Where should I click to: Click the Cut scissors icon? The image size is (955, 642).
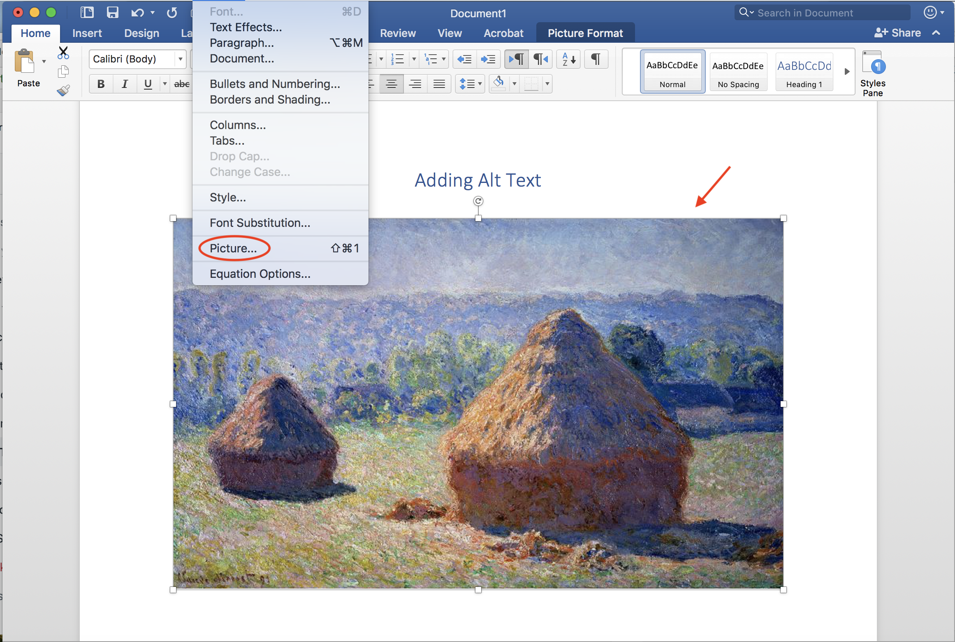tap(63, 53)
